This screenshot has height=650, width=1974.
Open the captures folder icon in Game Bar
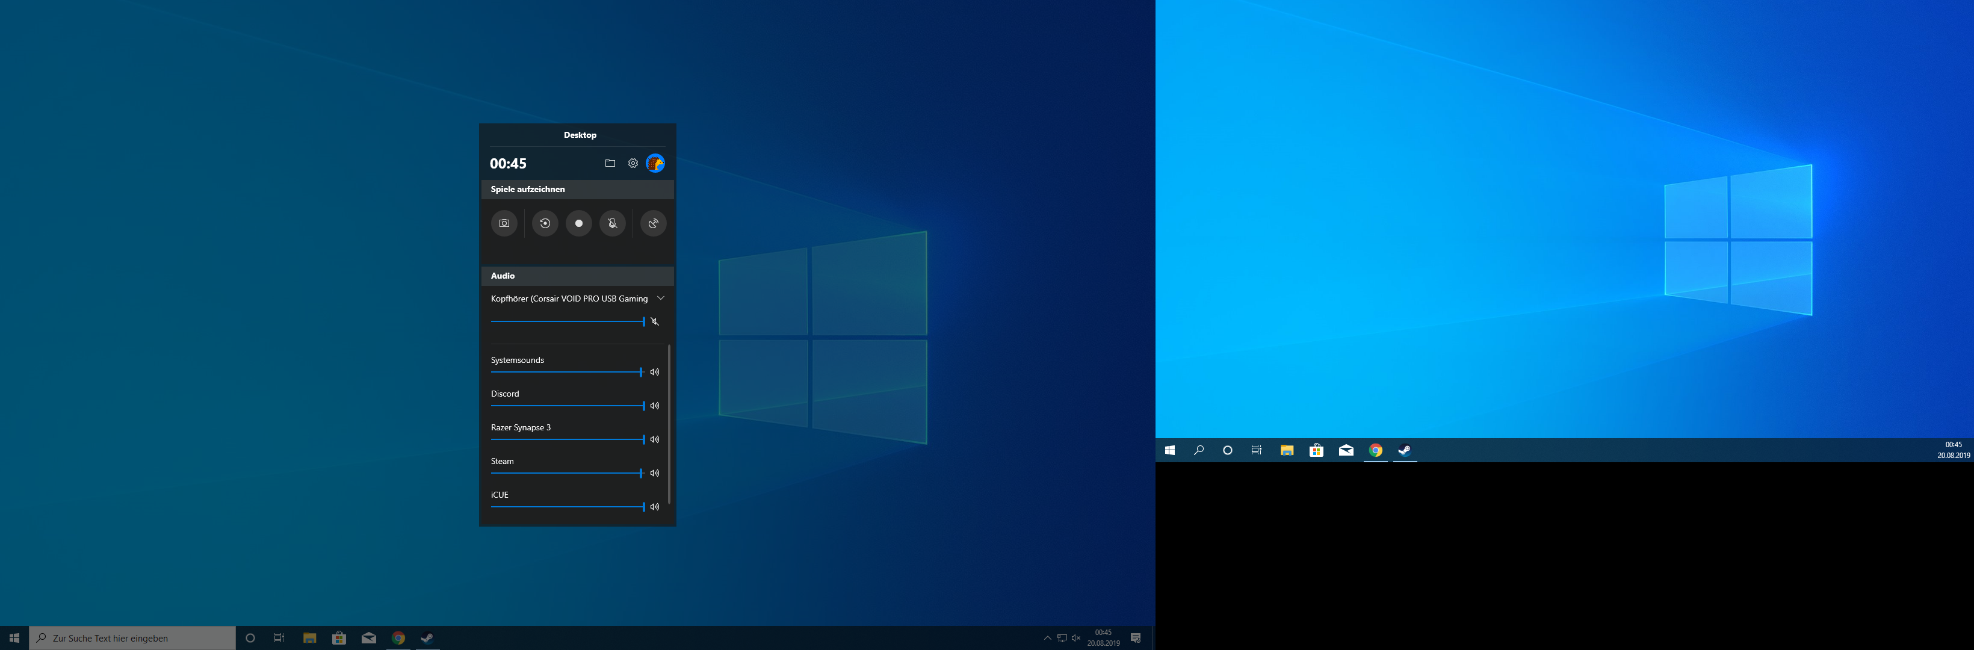610,163
